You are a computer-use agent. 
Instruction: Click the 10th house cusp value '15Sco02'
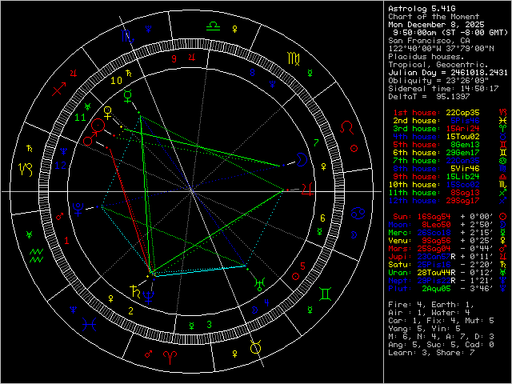[462, 185]
